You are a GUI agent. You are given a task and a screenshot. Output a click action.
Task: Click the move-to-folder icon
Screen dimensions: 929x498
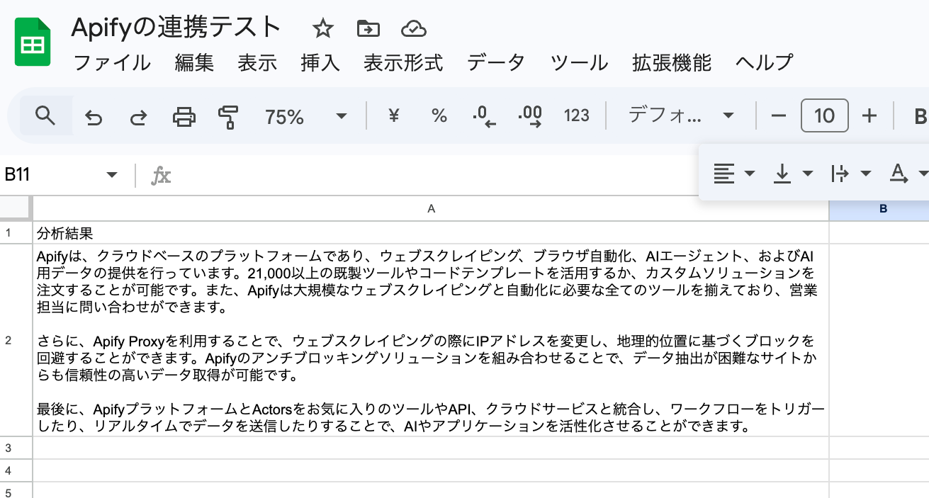point(368,28)
